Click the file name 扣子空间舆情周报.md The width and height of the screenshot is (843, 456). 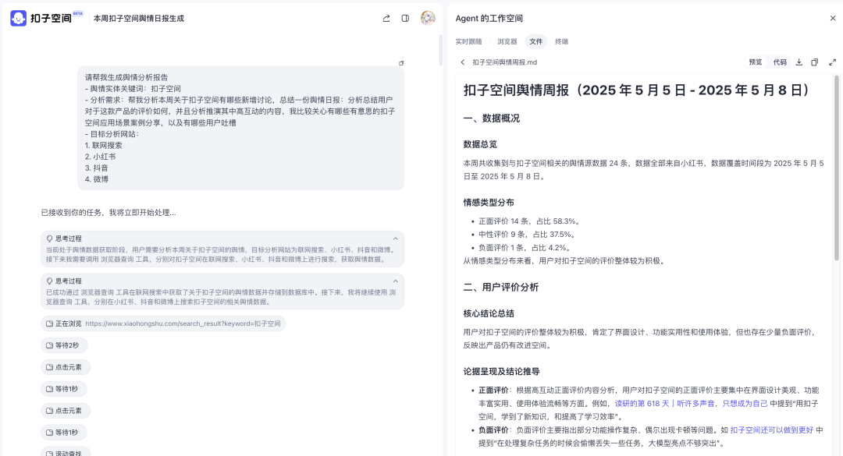click(x=504, y=62)
